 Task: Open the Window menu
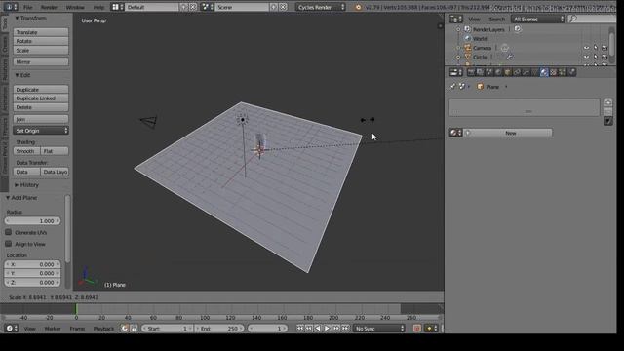click(75, 7)
